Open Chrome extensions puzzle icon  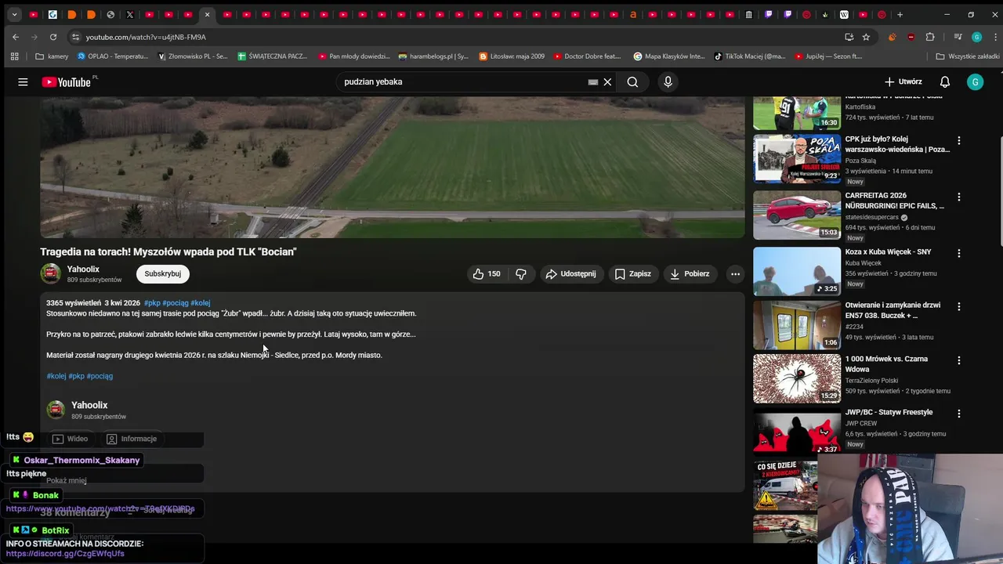point(930,37)
